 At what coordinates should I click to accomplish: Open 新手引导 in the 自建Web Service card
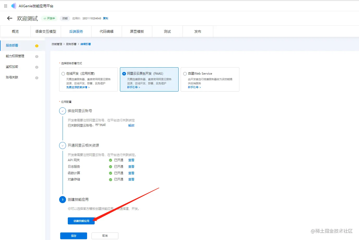click(x=194, y=87)
